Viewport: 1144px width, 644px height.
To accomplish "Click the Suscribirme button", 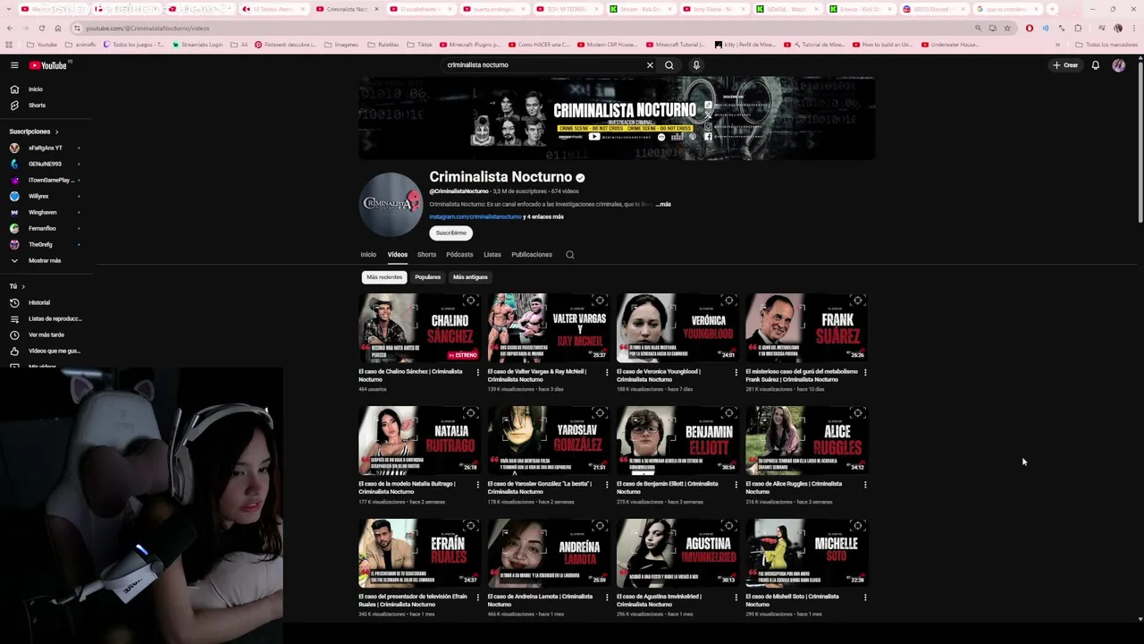I will coord(451,233).
